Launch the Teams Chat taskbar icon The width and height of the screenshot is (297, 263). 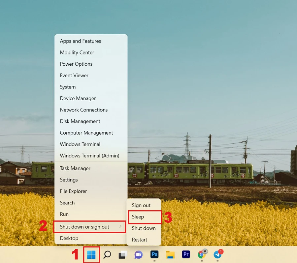coord(139,255)
